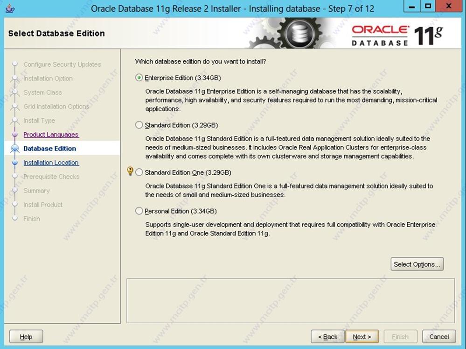
Task: Open Select Options dialog
Action: point(417,264)
